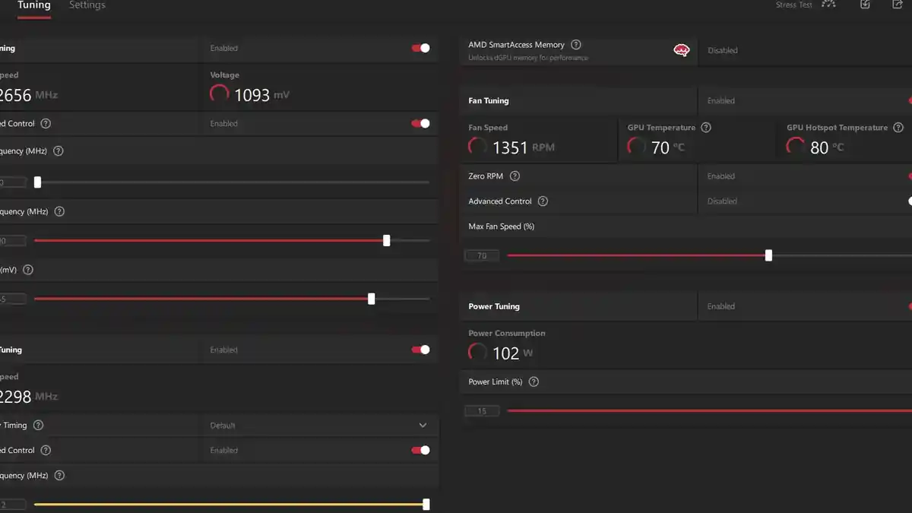Click the export share icon at top right
The image size is (912, 513).
coord(897,5)
